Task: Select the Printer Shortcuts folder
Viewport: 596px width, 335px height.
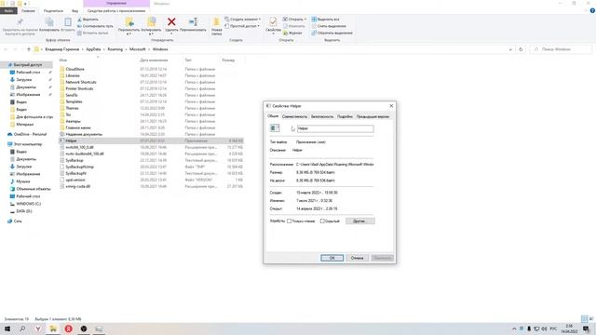Action: 79,88
